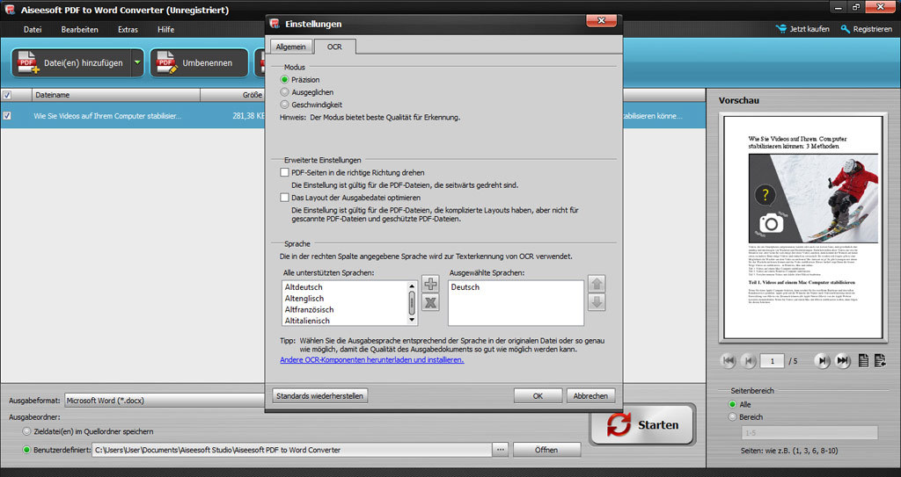Click up arrow of languages list scrollbar
This screenshot has width=901, height=477.
coord(412,285)
